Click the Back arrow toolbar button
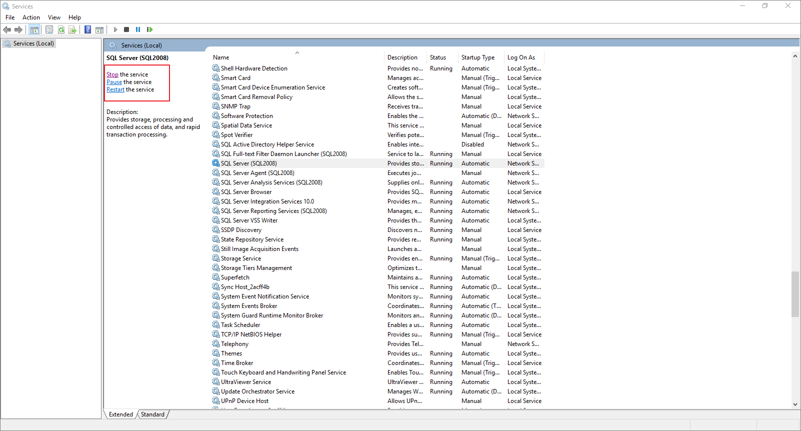The image size is (801, 431). [7, 30]
